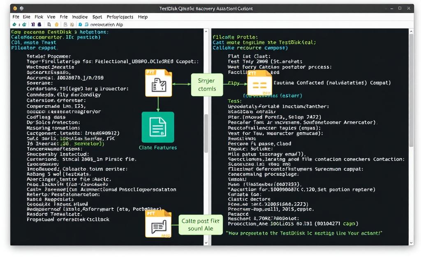The height and width of the screenshot is (263, 421).
Task: Click the pale gray page icon after the orange folder
Action: 65,24
